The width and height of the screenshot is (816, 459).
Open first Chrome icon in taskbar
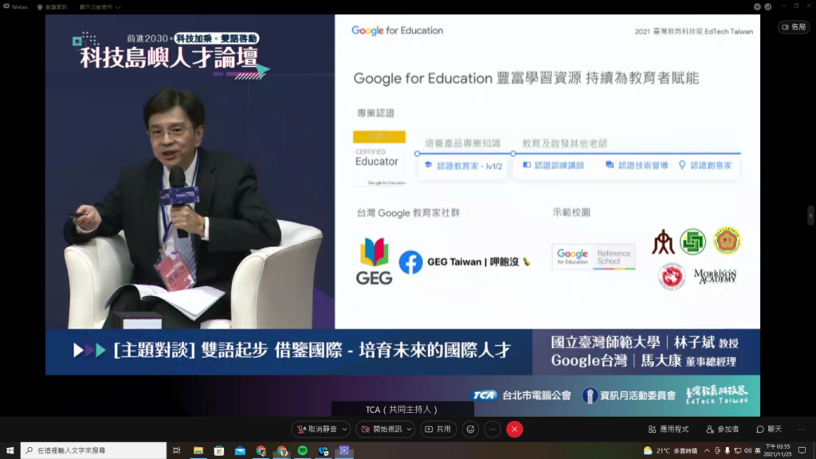261,451
